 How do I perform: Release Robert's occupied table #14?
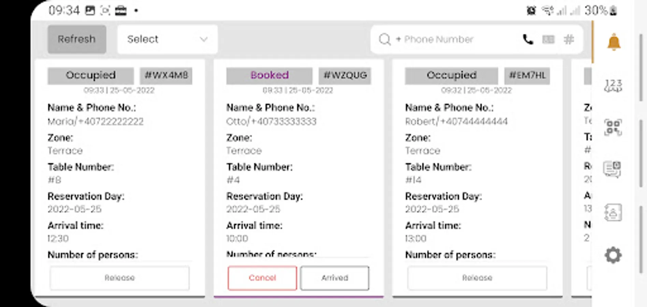477,278
